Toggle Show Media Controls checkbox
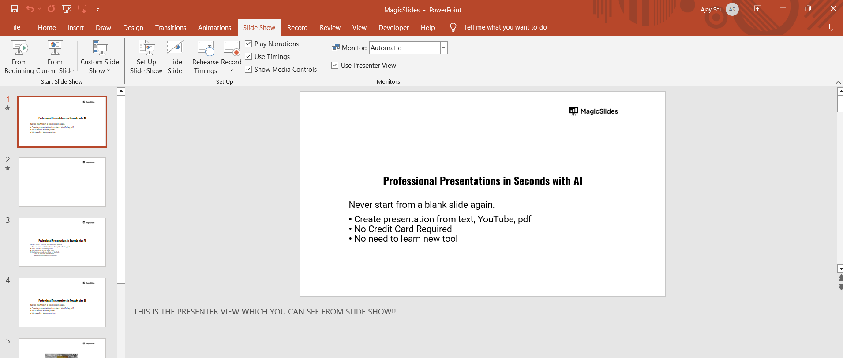This screenshot has height=358, width=843. [x=248, y=69]
